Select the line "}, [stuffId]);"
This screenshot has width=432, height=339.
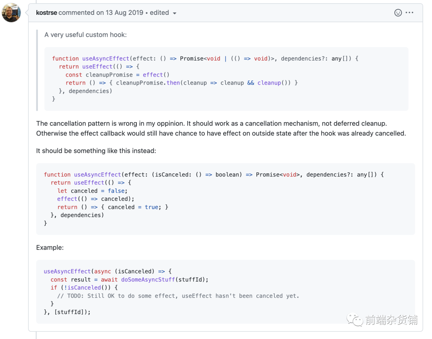67,312
